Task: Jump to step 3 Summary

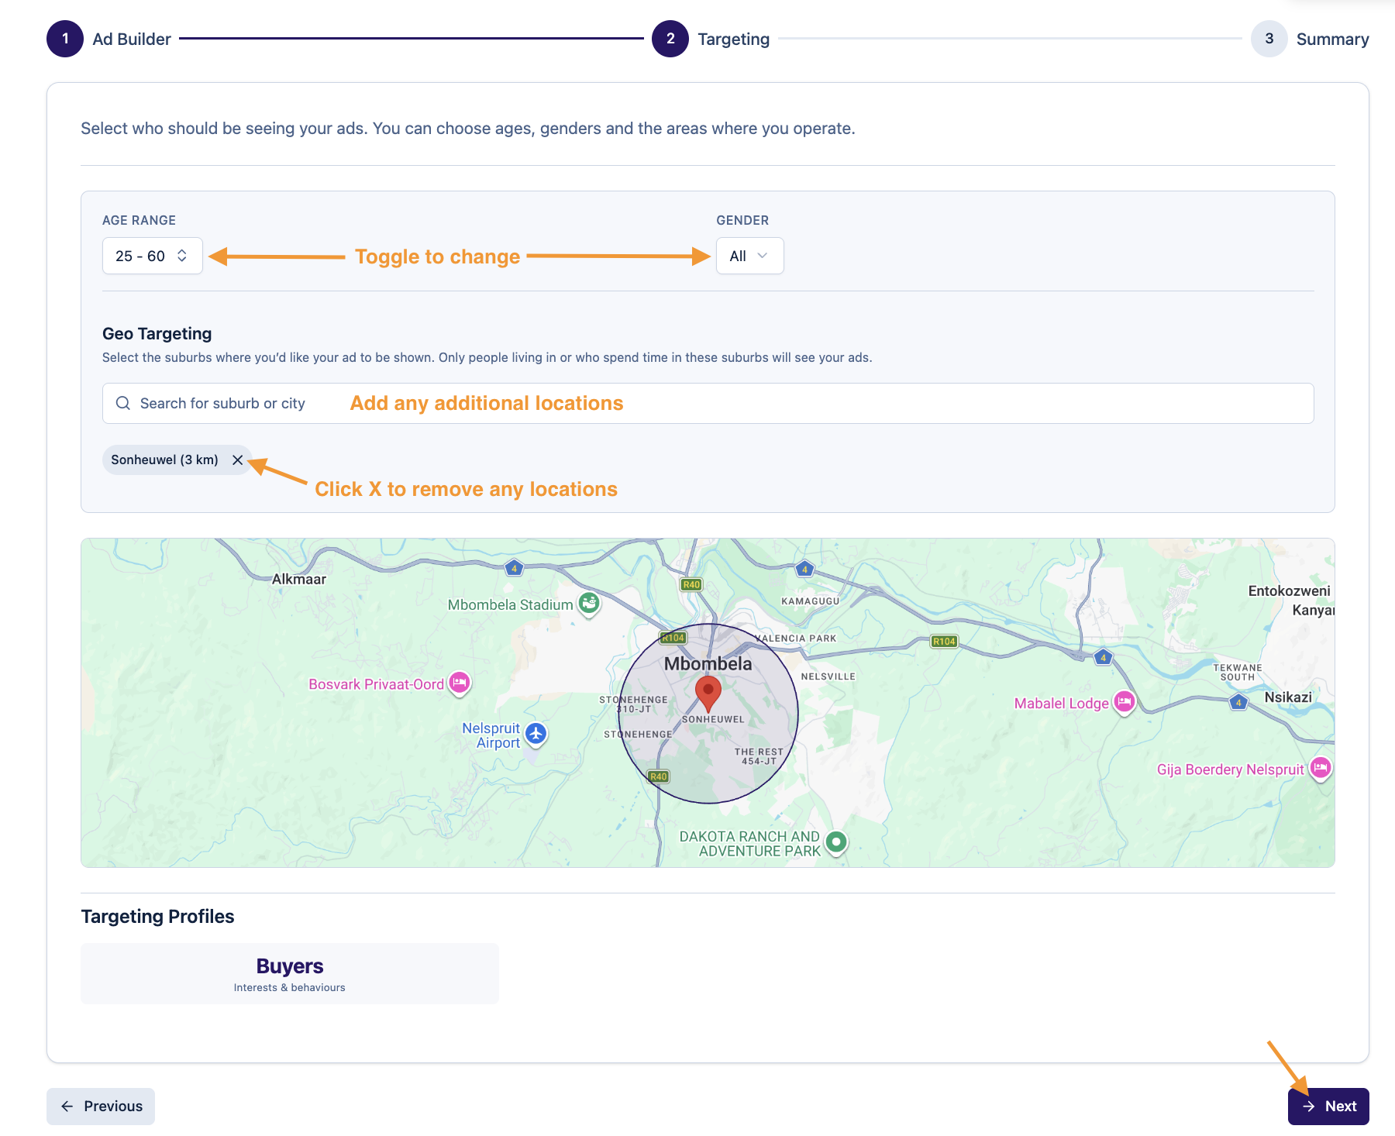Action: pyautogui.click(x=1269, y=39)
